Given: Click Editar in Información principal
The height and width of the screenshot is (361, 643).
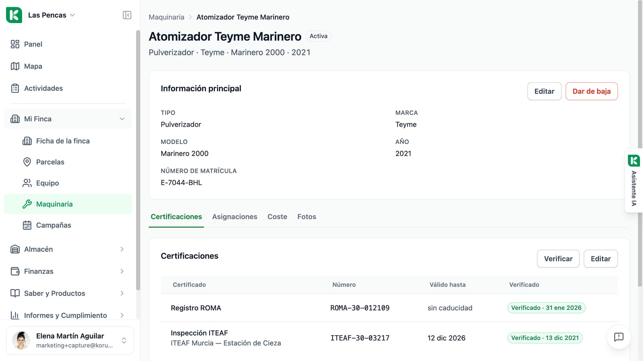Looking at the screenshot, I should pos(544,91).
